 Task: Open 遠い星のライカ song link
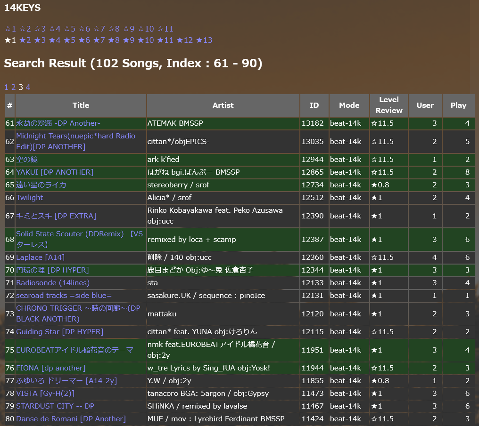coord(41,185)
